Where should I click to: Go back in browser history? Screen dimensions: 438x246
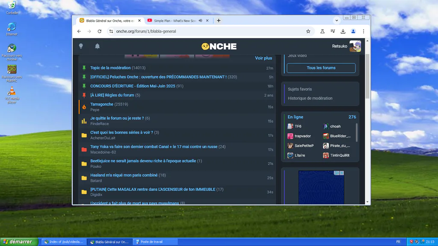pyautogui.click(x=79, y=31)
